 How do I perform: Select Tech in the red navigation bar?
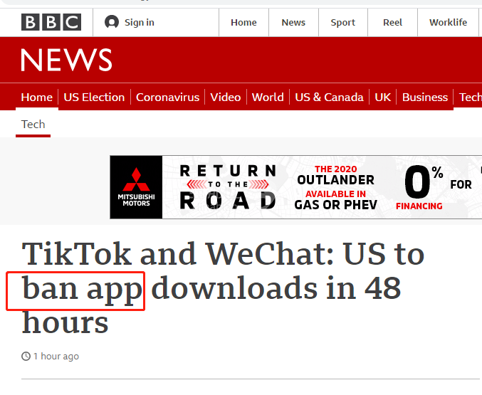[x=471, y=97]
